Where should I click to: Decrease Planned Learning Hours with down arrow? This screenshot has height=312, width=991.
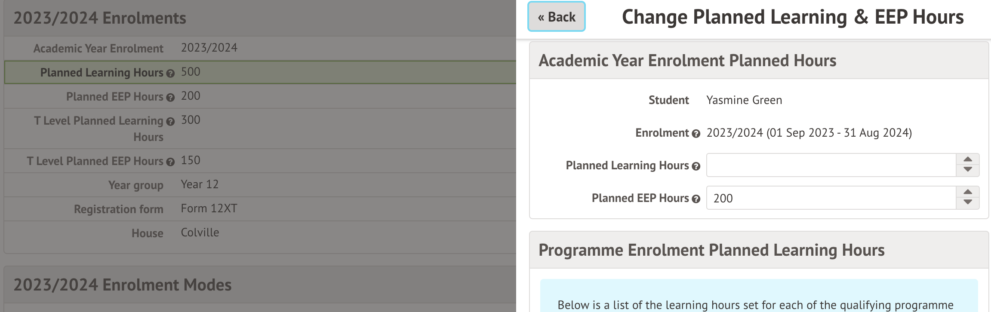coord(968,170)
